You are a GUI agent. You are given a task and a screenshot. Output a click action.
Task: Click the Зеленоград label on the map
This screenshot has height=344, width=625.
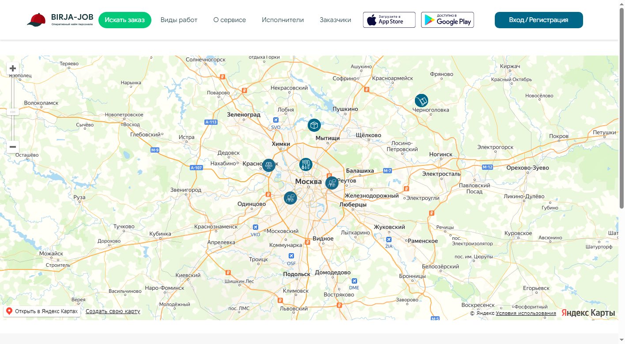click(x=244, y=114)
